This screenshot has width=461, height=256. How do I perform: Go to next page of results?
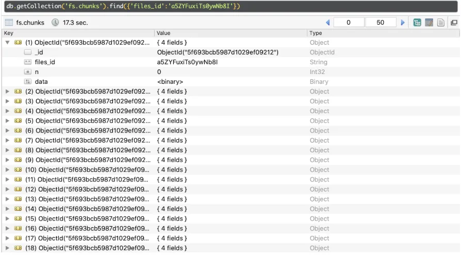pos(403,23)
